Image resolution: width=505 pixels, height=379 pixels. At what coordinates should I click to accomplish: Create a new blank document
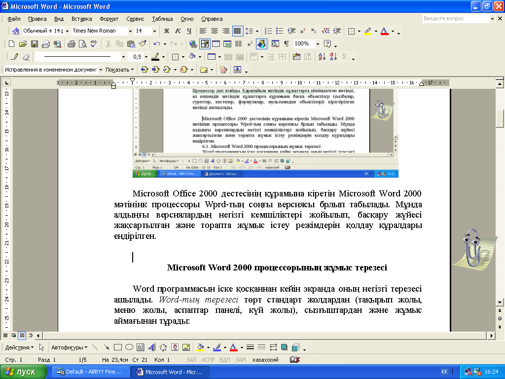click(12, 44)
